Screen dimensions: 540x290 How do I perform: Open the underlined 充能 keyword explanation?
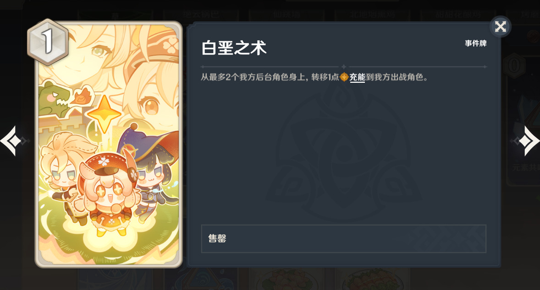coord(357,77)
